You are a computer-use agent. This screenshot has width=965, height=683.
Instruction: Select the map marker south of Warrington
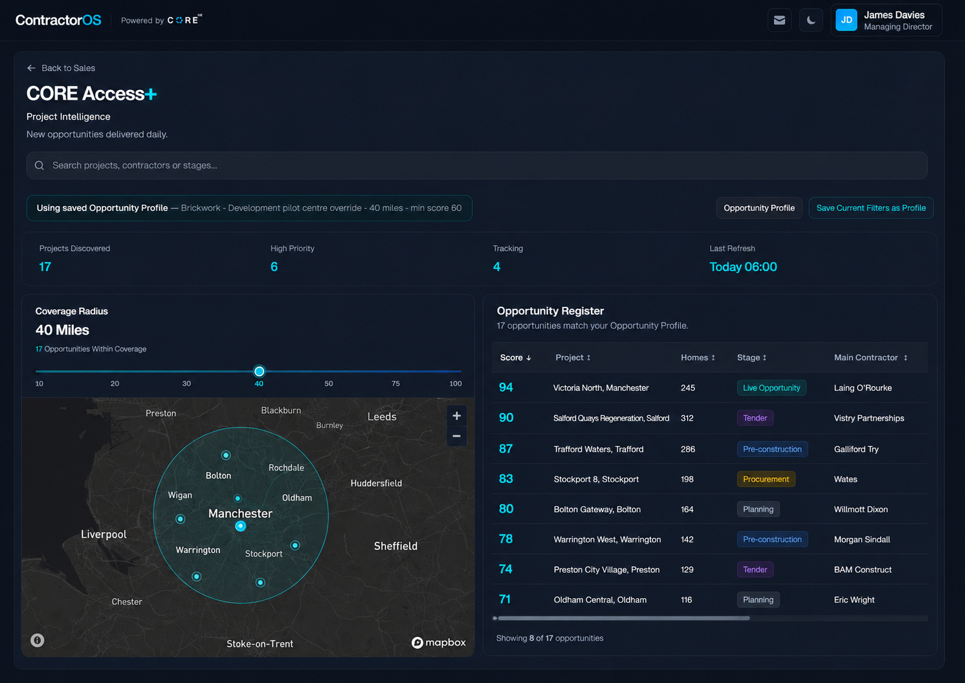pos(197,576)
